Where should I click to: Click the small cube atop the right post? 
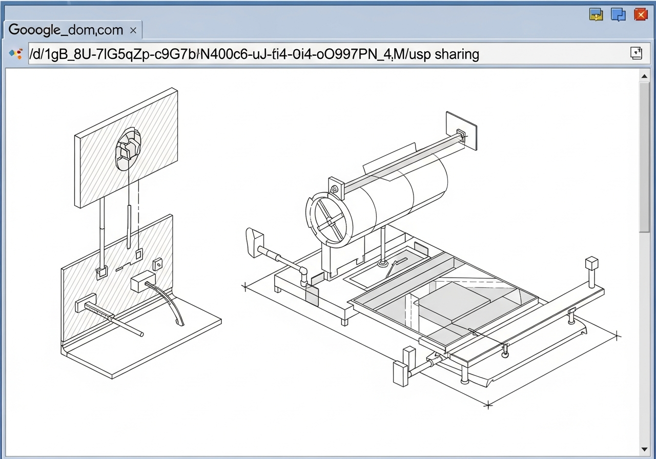592,263
